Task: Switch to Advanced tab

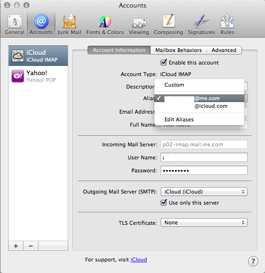Action: (224, 50)
